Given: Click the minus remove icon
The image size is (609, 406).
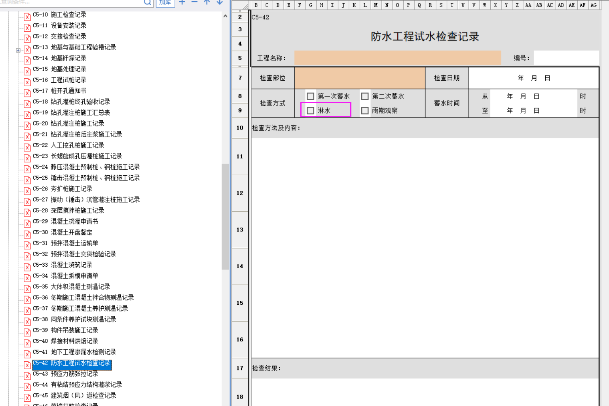Looking at the screenshot, I should [194, 2].
